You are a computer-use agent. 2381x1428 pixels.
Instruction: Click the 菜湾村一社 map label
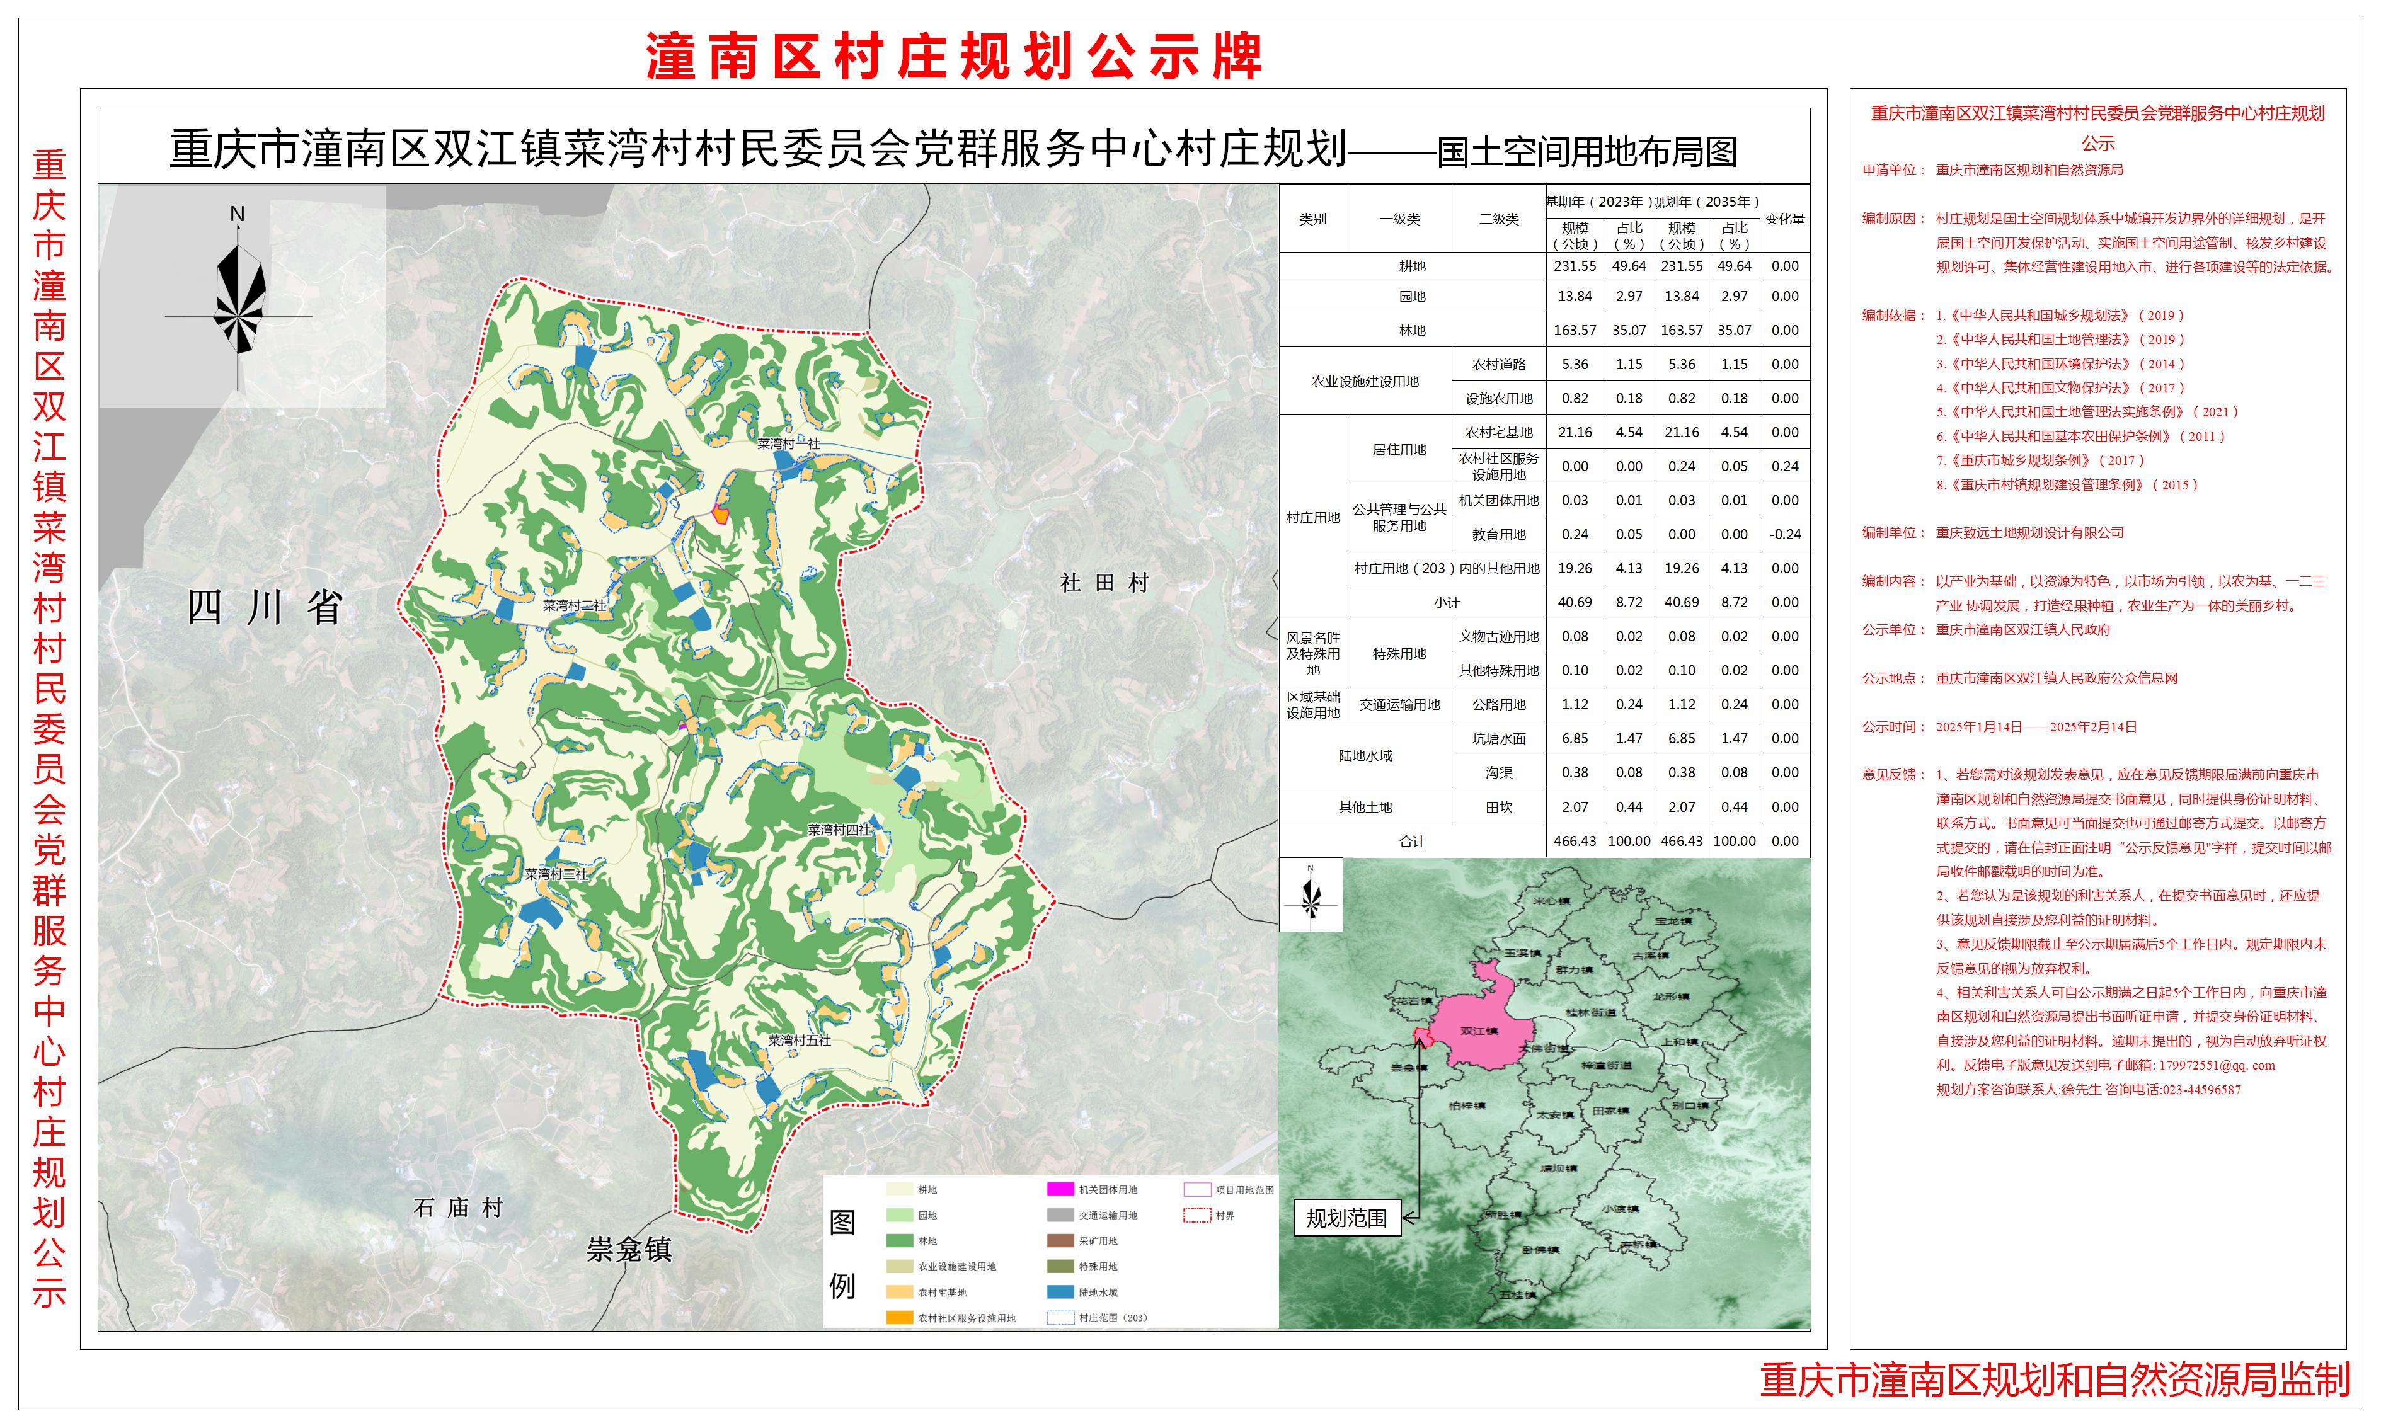coord(788,443)
